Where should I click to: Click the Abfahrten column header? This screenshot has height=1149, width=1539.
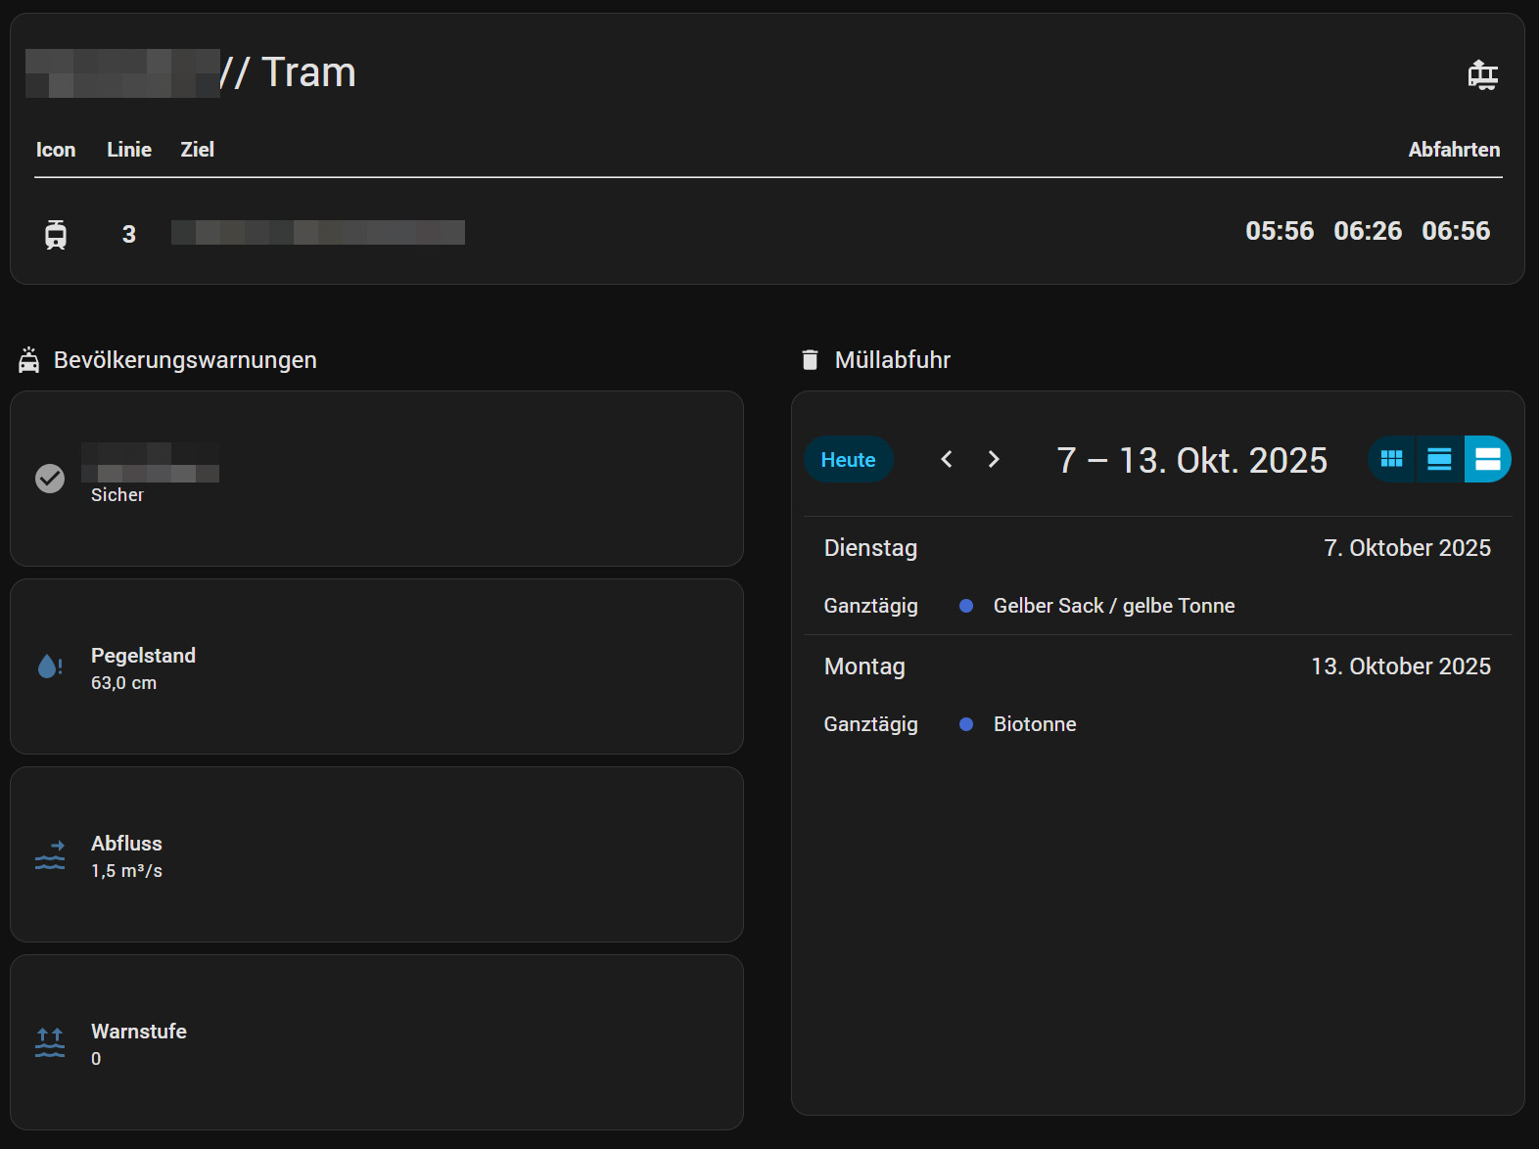(1453, 150)
